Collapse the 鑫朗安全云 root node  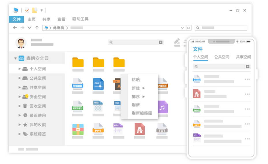(15, 58)
